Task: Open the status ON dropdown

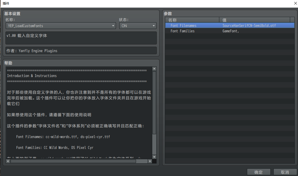Action: coord(138,26)
